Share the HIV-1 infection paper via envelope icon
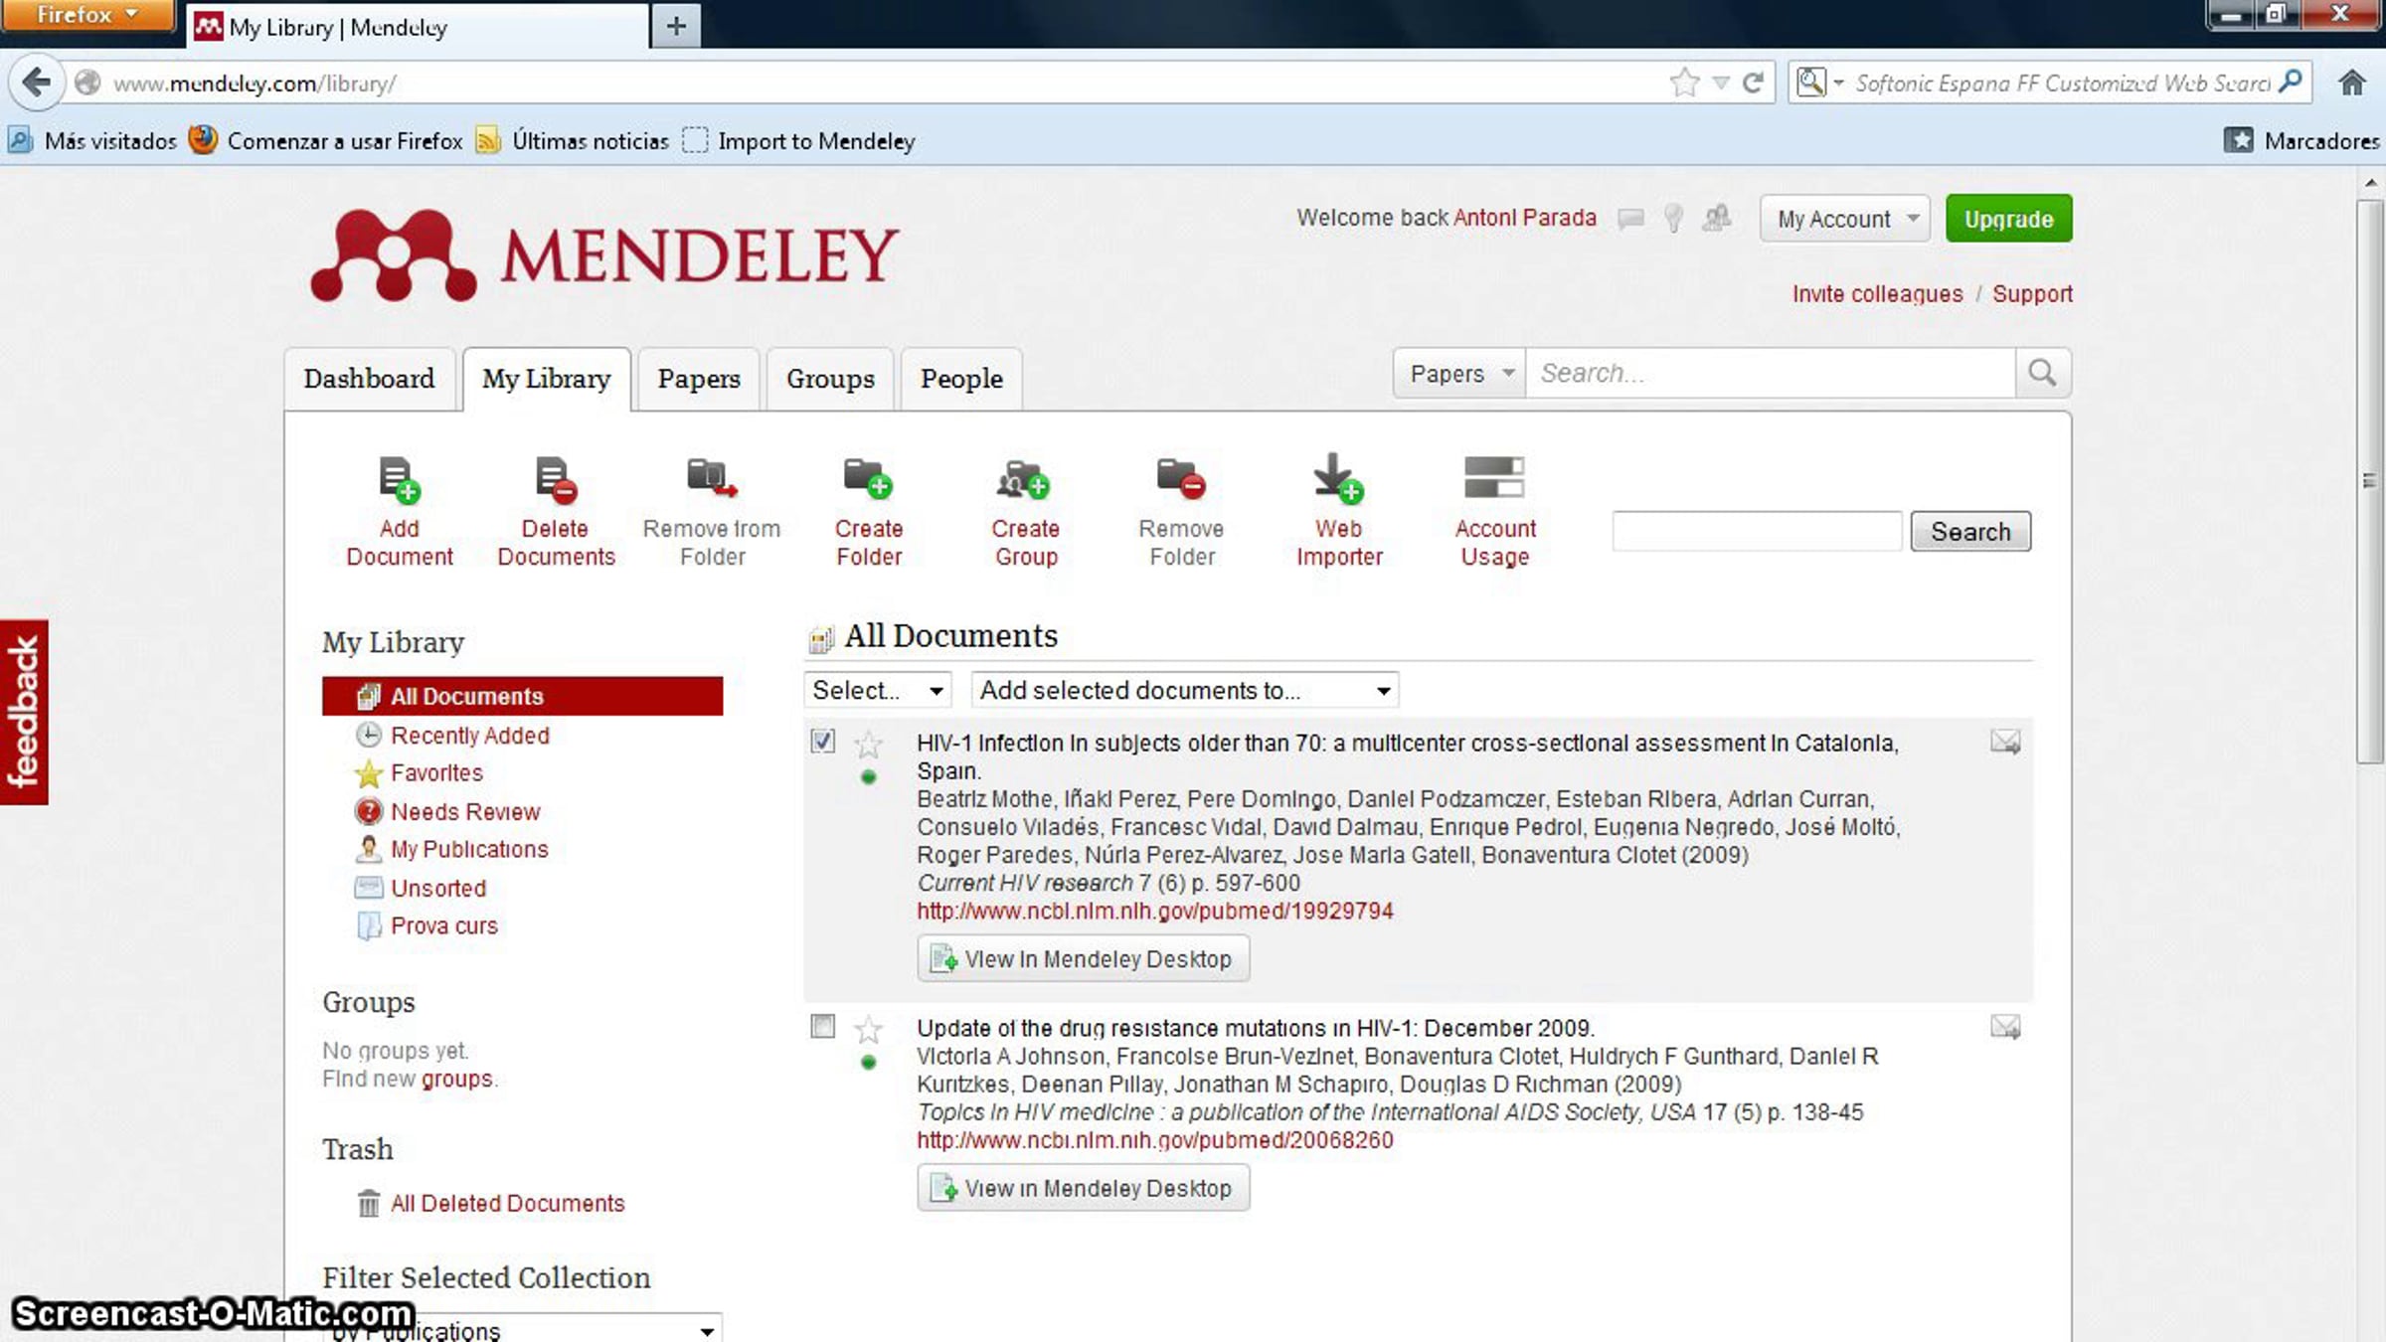 point(2005,742)
